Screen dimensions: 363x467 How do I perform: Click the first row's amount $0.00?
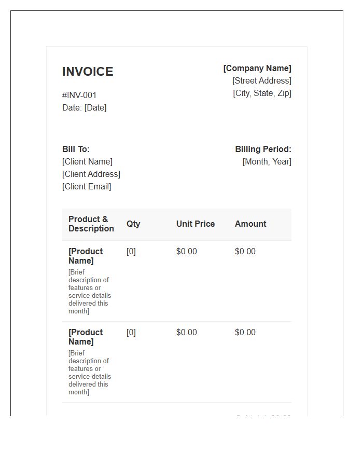[x=245, y=252]
